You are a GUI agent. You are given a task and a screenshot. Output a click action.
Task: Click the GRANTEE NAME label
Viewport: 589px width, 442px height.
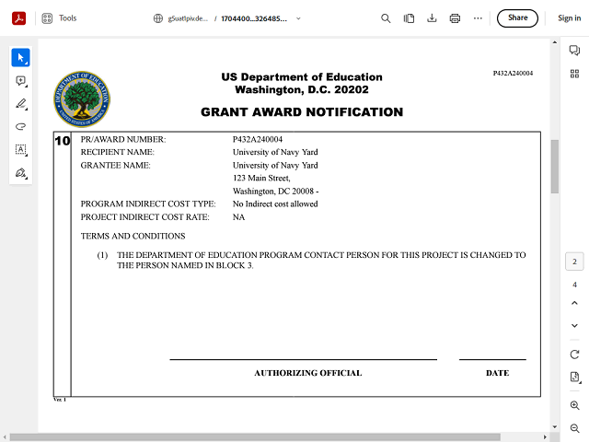pos(115,166)
